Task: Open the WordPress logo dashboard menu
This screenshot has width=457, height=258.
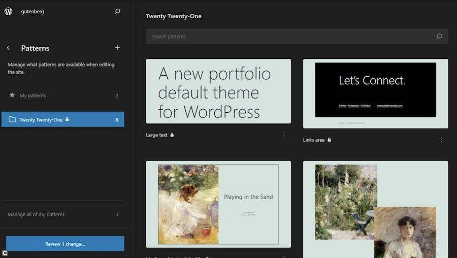Action: tap(9, 11)
